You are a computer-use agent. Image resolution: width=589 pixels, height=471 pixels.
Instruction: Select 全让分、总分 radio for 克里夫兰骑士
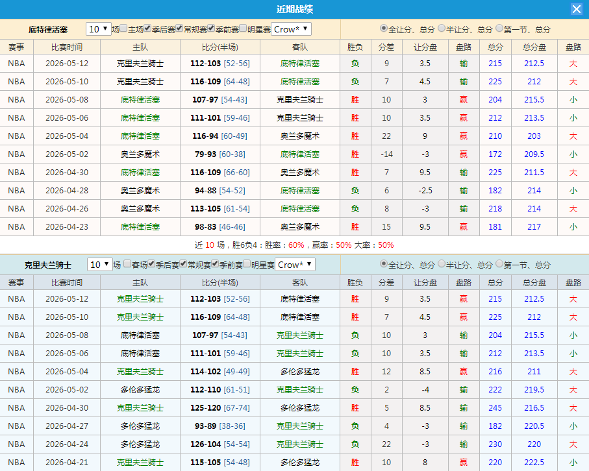pos(384,264)
